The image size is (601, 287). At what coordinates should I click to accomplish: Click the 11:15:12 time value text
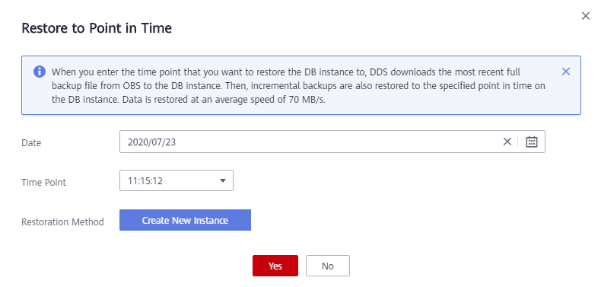(145, 180)
